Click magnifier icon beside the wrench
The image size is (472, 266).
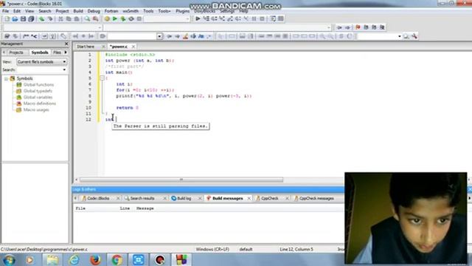pyautogui.click(x=406, y=36)
